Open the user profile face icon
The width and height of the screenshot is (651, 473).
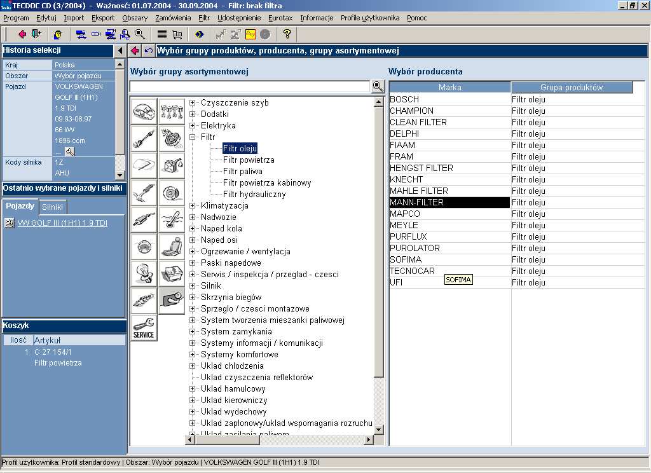(58, 34)
